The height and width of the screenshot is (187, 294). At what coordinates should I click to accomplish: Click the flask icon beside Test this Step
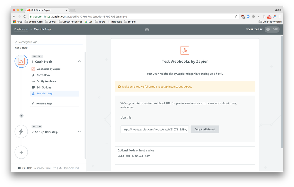pos(33,93)
